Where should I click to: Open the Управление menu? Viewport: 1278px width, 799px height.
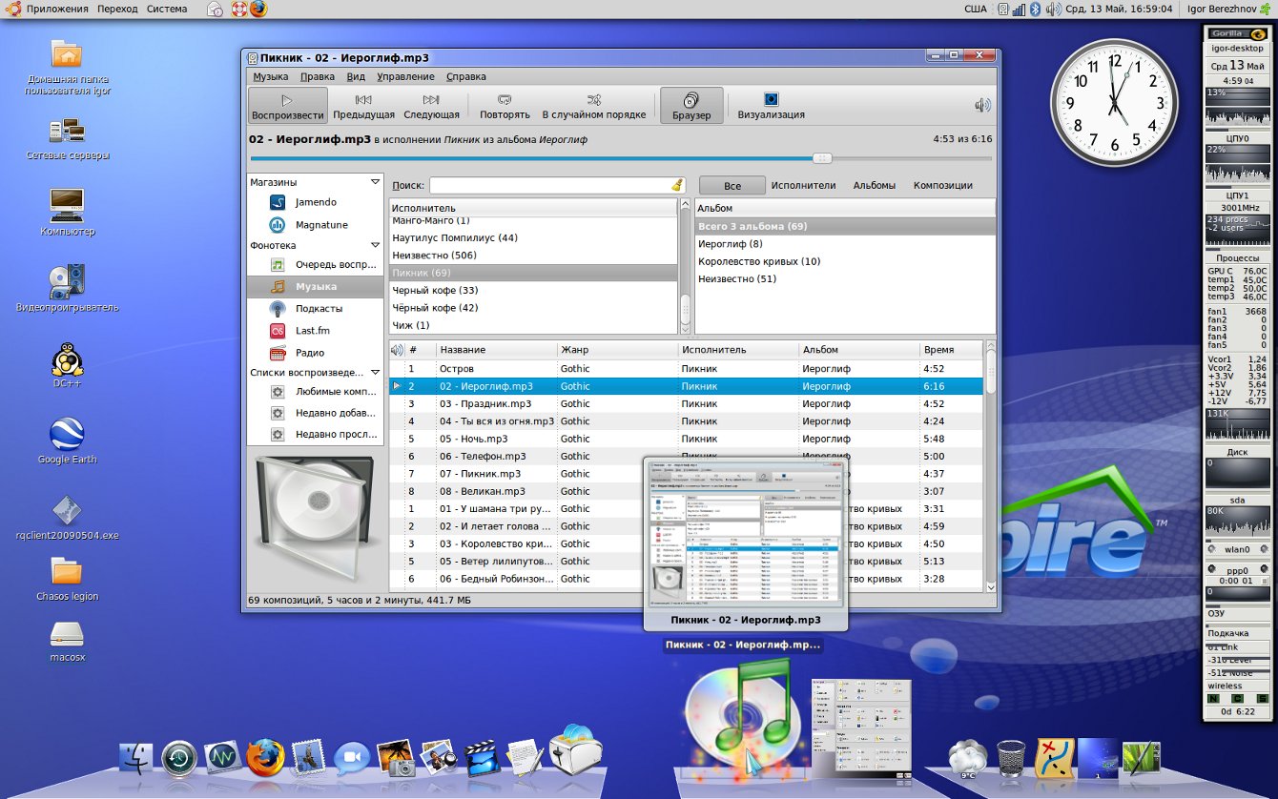pos(405,76)
